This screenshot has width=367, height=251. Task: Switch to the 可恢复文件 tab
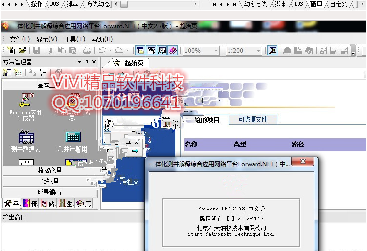pos(253,119)
